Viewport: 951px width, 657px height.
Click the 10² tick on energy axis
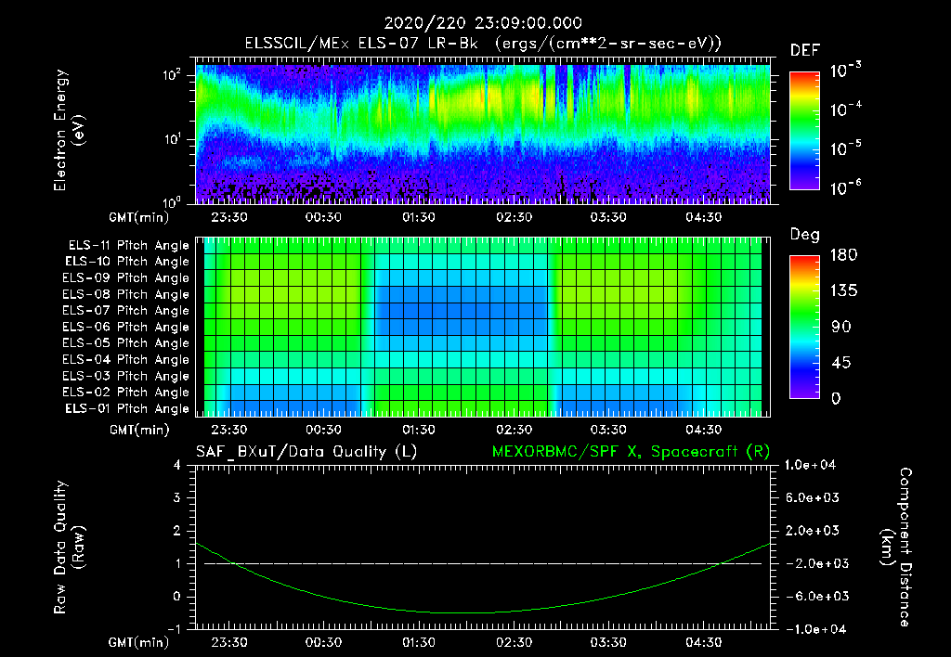(x=172, y=75)
